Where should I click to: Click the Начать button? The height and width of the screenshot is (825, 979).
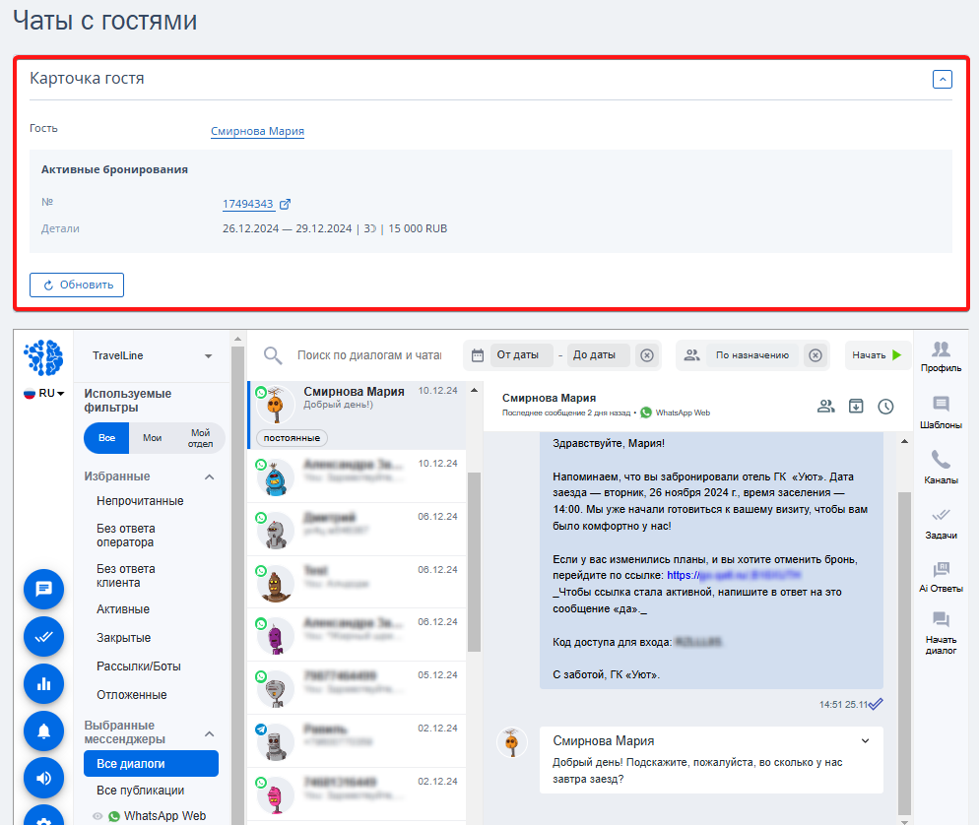pyautogui.click(x=878, y=355)
